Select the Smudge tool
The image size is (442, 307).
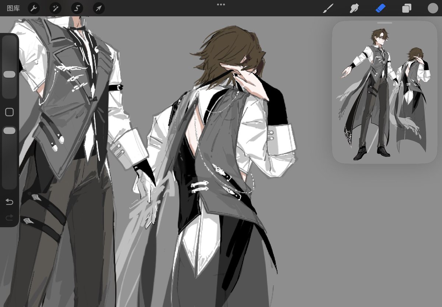point(354,8)
